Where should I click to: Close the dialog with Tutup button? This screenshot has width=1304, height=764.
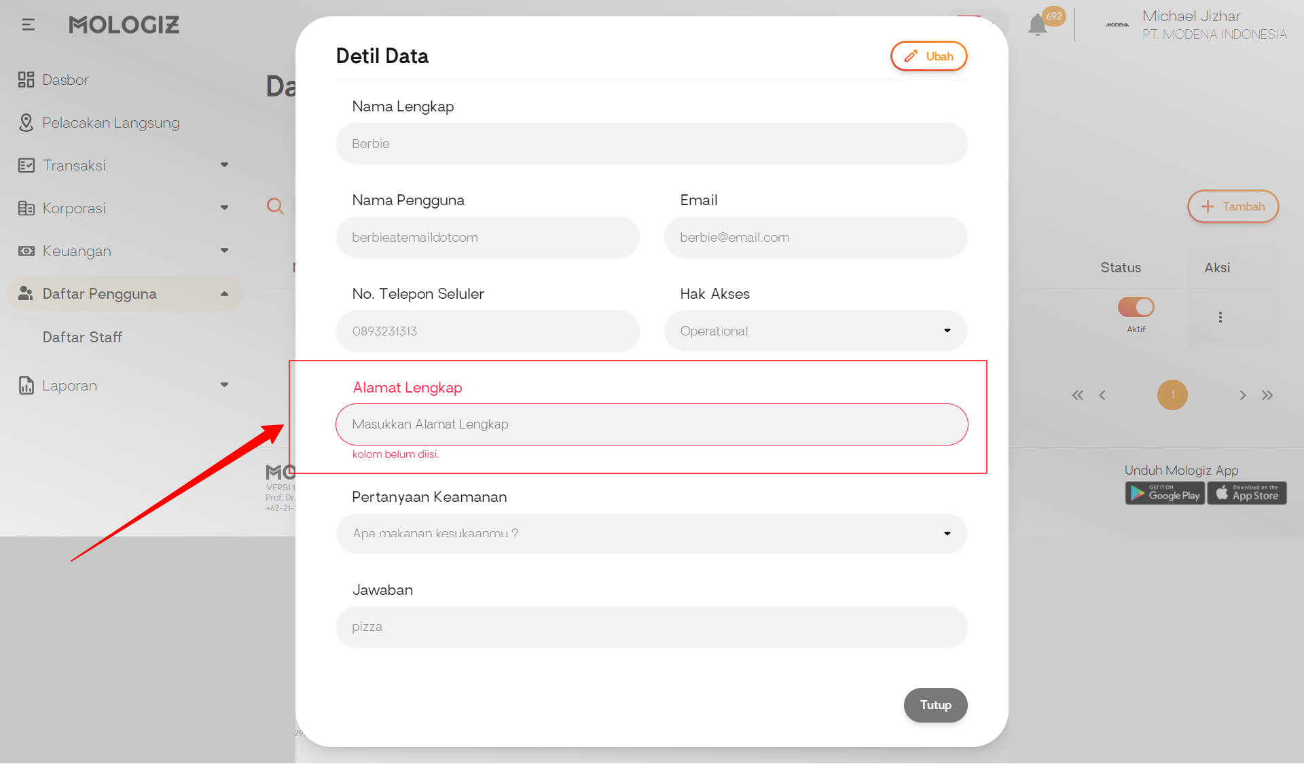pos(935,705)
